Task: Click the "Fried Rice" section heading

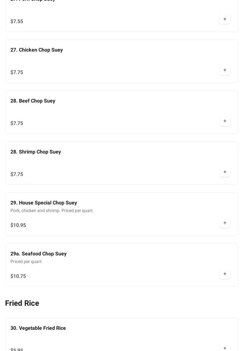Action: tap(22, 303)
